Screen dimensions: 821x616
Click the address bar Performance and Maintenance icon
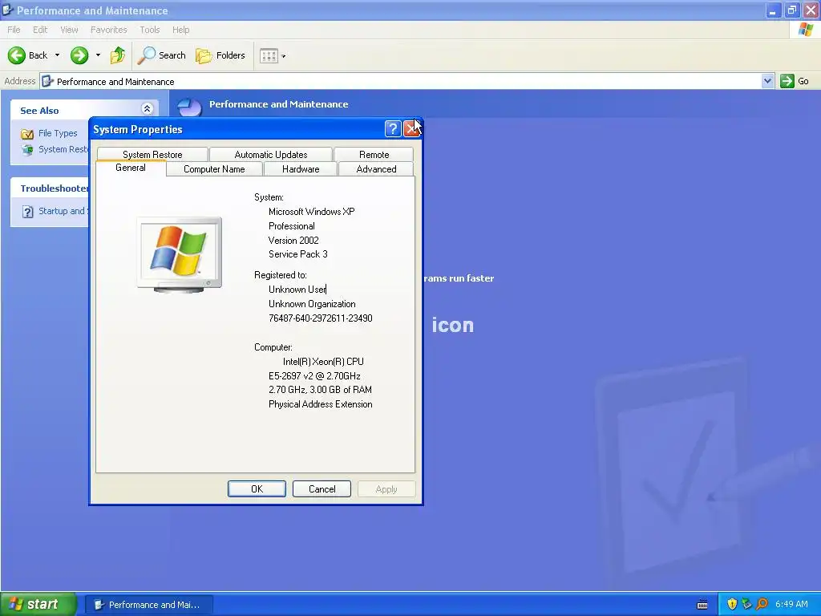(47, 81)
